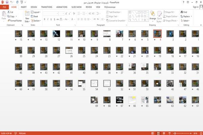Viewport: 203px width, 135px height.
Task: Cut the selection with scissors icon
Action: point(10,12)
